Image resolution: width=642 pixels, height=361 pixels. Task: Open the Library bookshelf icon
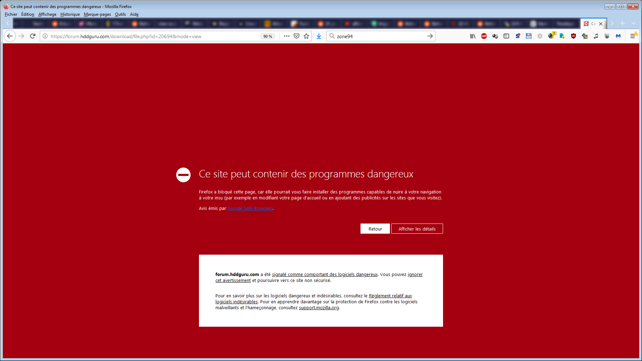[x=473, y=36]
